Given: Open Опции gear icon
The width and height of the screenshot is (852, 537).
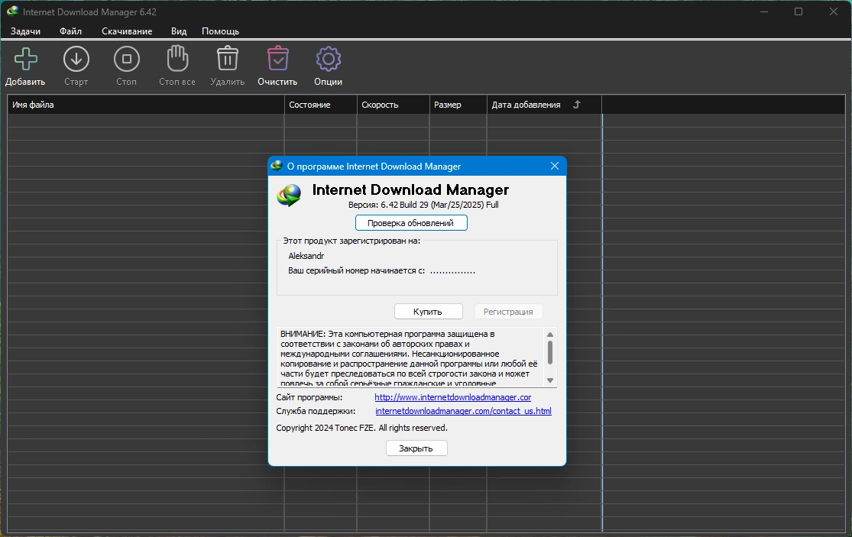Looking at the screenshot, I should (329, 59).
